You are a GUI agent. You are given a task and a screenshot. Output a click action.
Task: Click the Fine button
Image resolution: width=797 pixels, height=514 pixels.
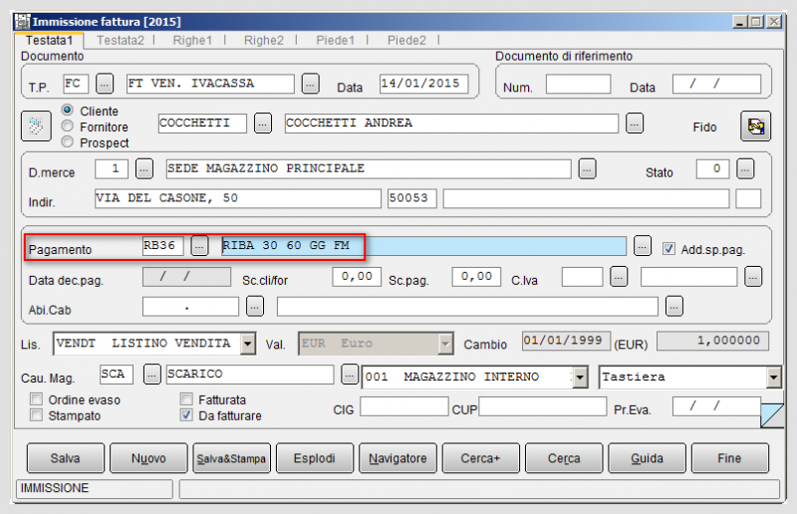730,458
